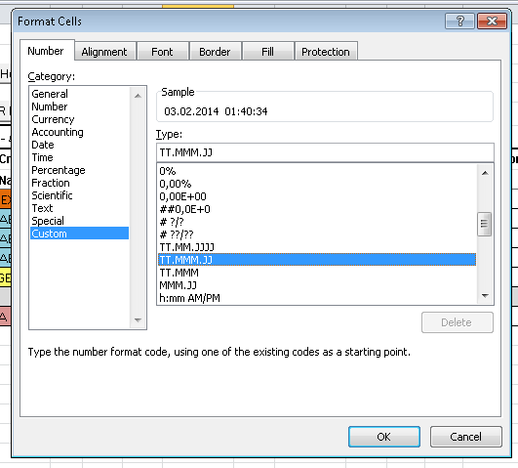This screenshot has height=468, width=518.
Task: Click the Type list scroll down arrow
Action: pos(485,296)
